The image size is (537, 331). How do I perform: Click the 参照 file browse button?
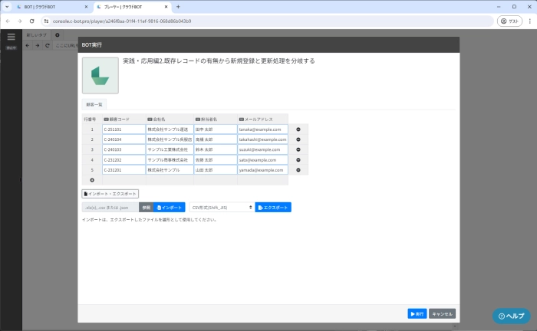[145, 207]
